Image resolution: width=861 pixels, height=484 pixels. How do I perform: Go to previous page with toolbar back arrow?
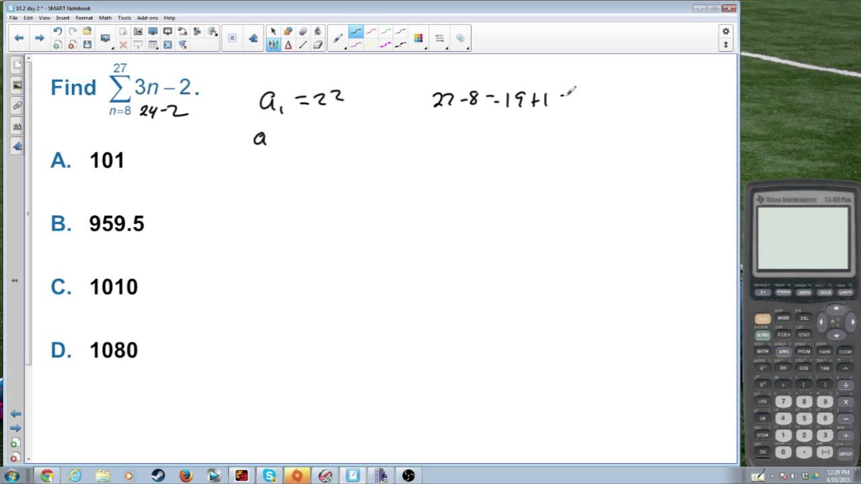[19, 38]
